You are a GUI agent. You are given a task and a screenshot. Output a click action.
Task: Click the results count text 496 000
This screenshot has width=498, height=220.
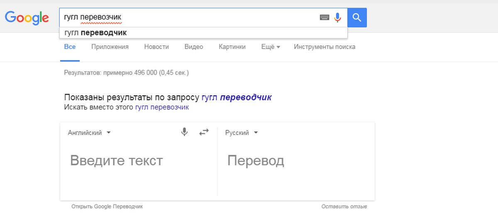coord(146,73)
